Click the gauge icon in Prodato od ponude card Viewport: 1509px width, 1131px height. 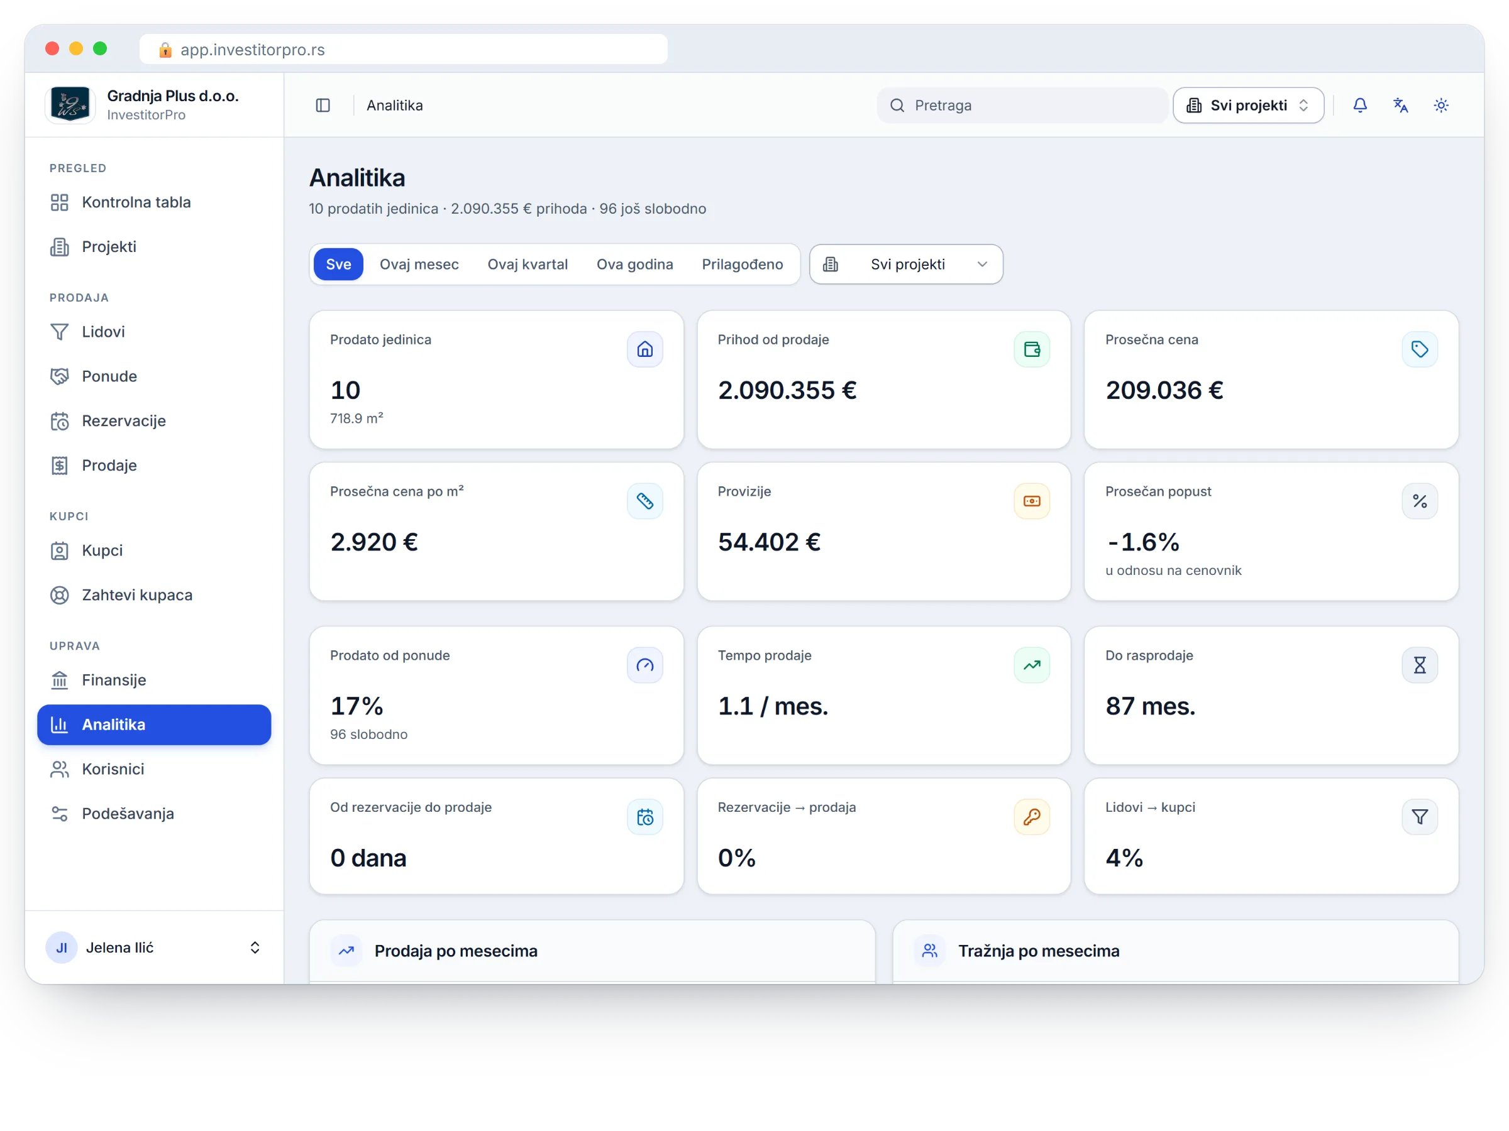644,665
